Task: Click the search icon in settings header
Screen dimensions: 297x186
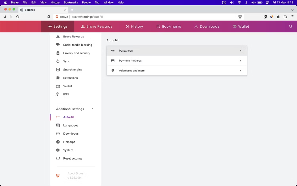Action: coord(291,26)
